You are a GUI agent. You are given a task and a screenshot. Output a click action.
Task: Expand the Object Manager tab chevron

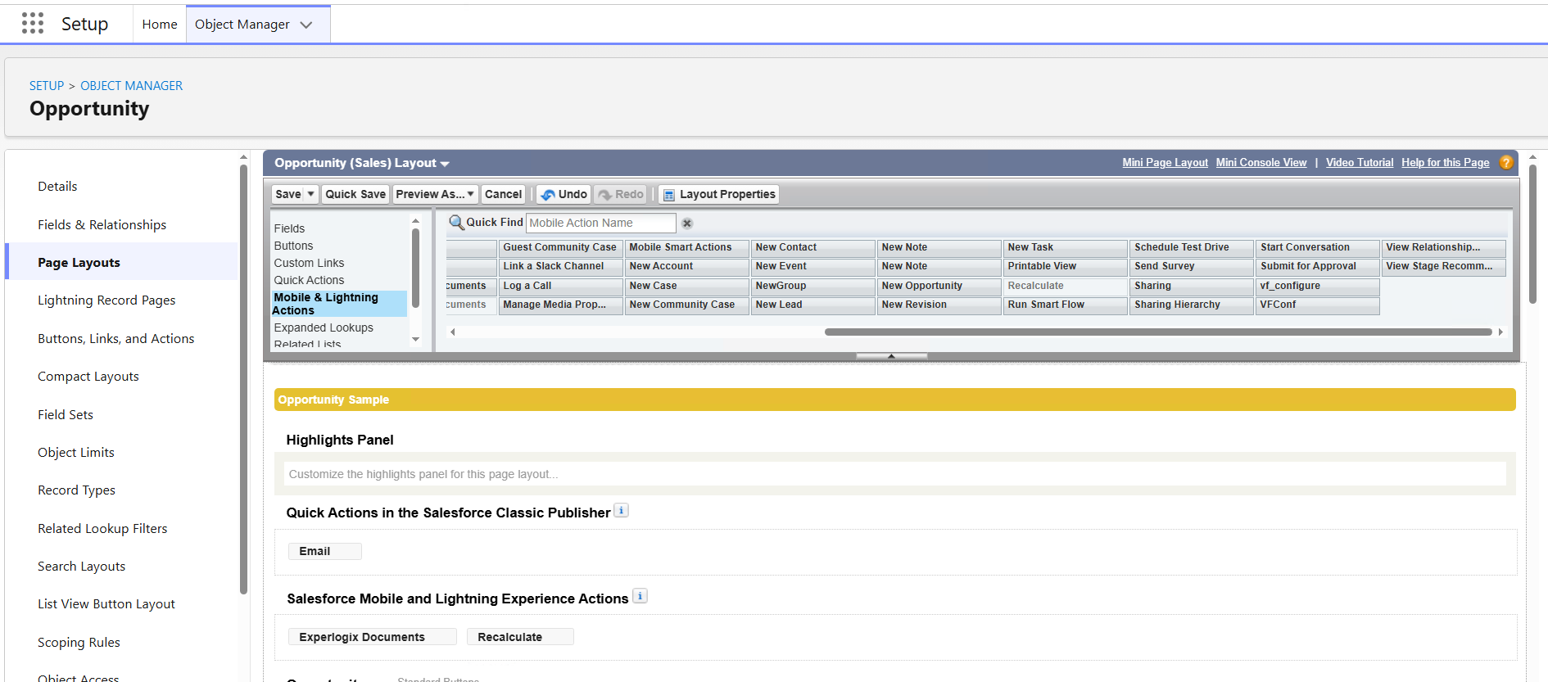tap(306, 25)
